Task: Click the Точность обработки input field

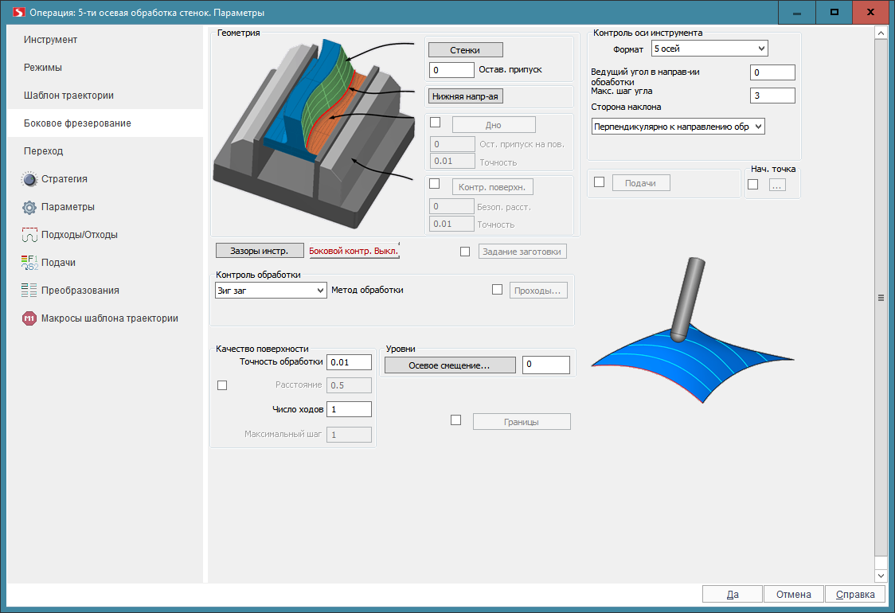Action: [350, 362]
